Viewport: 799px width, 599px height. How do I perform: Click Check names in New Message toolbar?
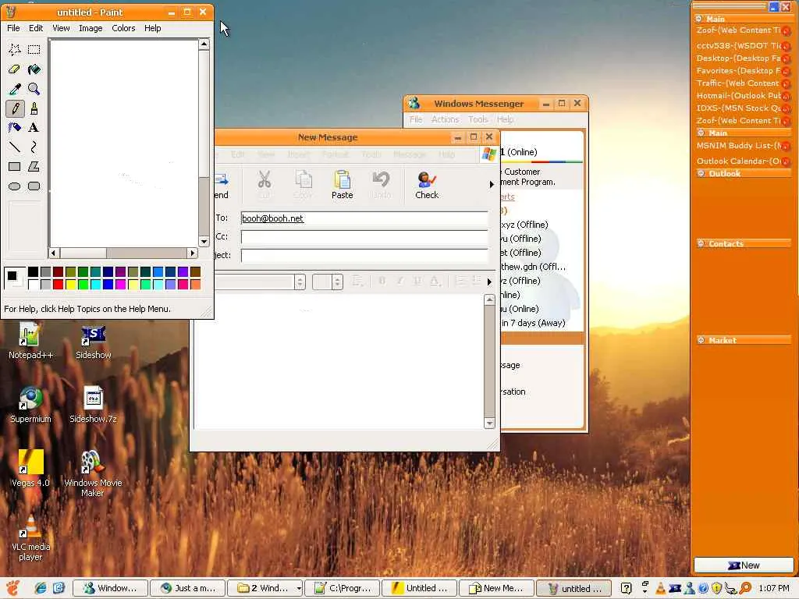[427, 185]
